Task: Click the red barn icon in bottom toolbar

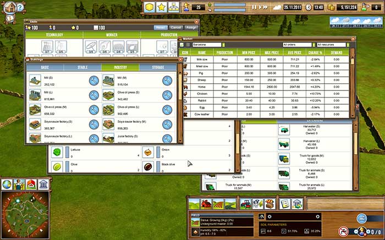Action: [x=206, y=204]
